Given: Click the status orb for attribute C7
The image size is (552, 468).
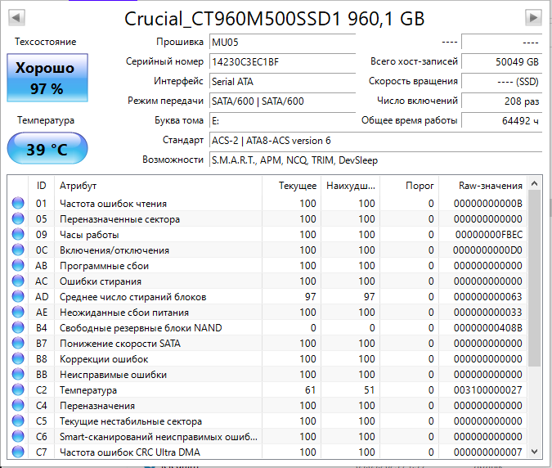Looking at the screenshot, I should click(x=18, y=452).
